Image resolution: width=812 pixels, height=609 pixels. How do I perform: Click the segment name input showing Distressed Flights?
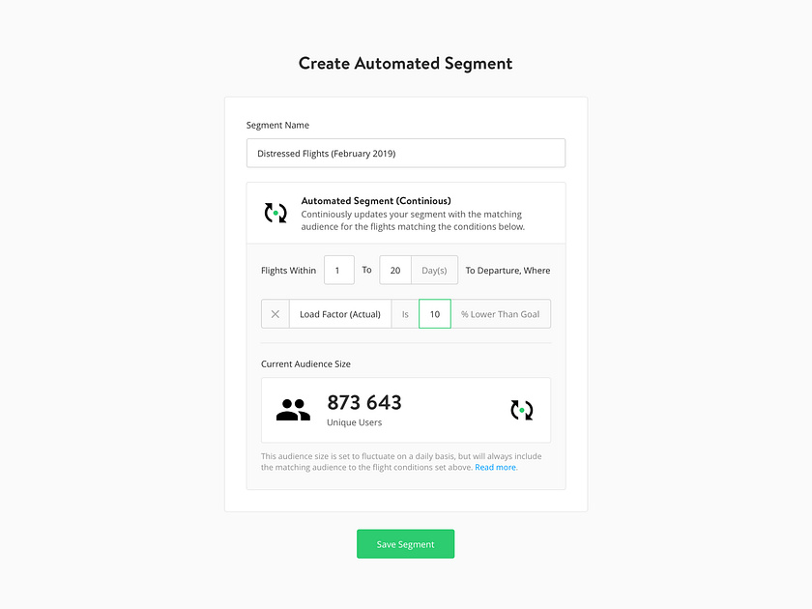[405, 153]
